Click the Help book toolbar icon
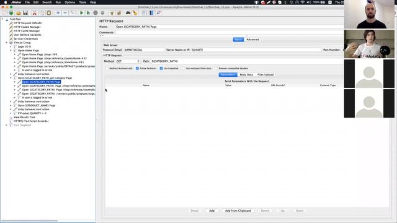Screen dimensions: 397x223 point(151,12)
